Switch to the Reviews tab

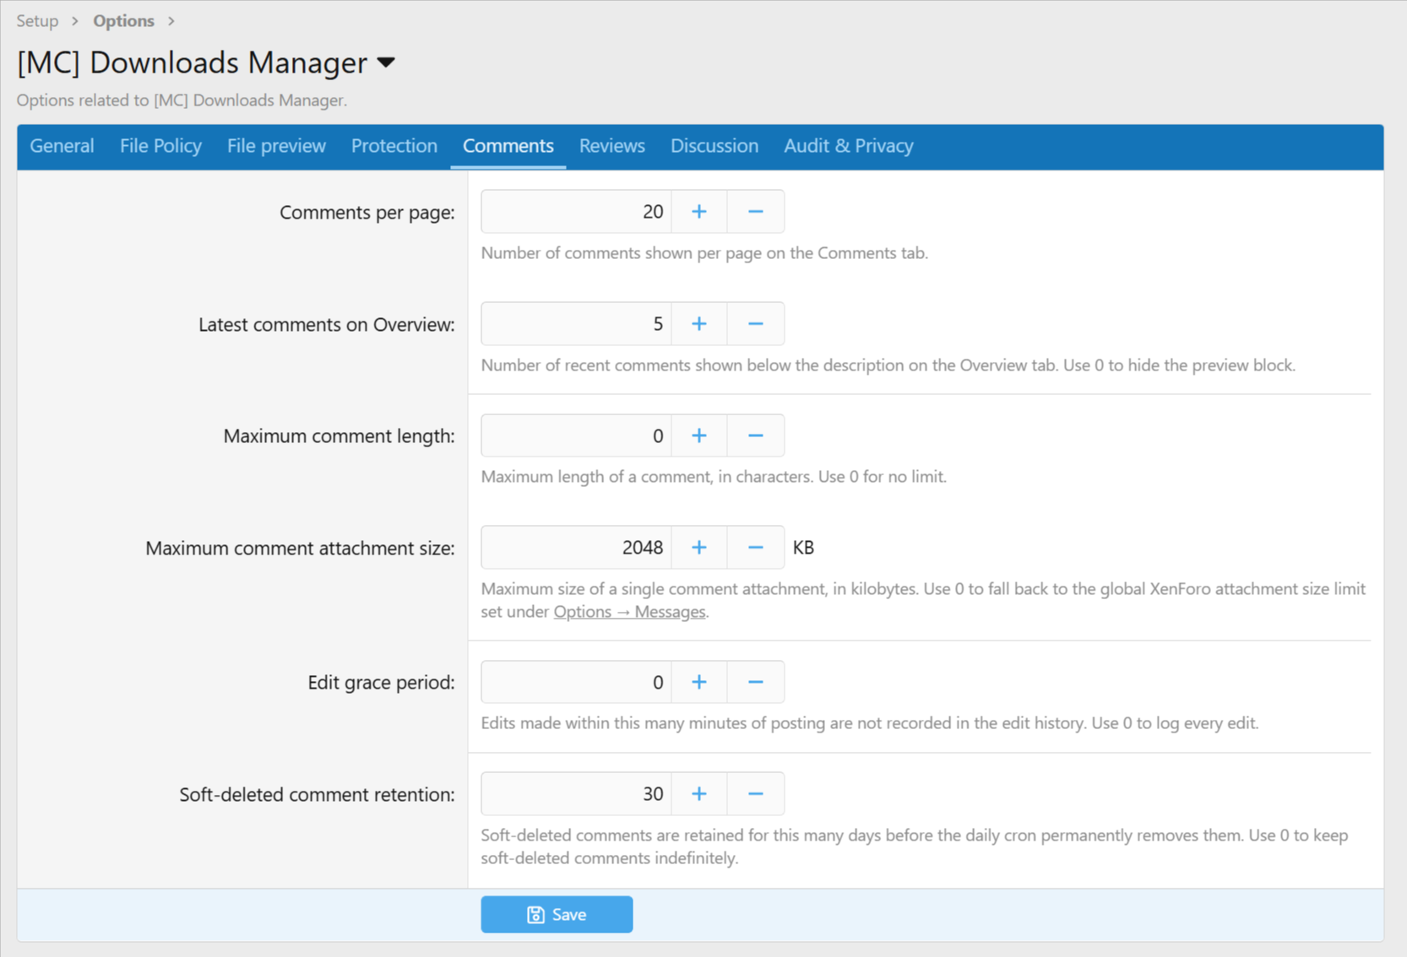[612, 146]
